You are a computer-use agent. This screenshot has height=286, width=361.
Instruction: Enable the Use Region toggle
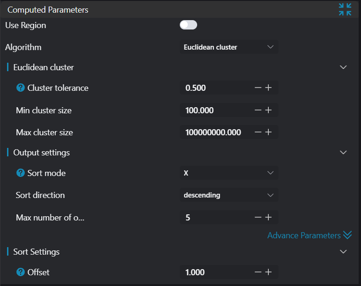[x=188, y=25]
